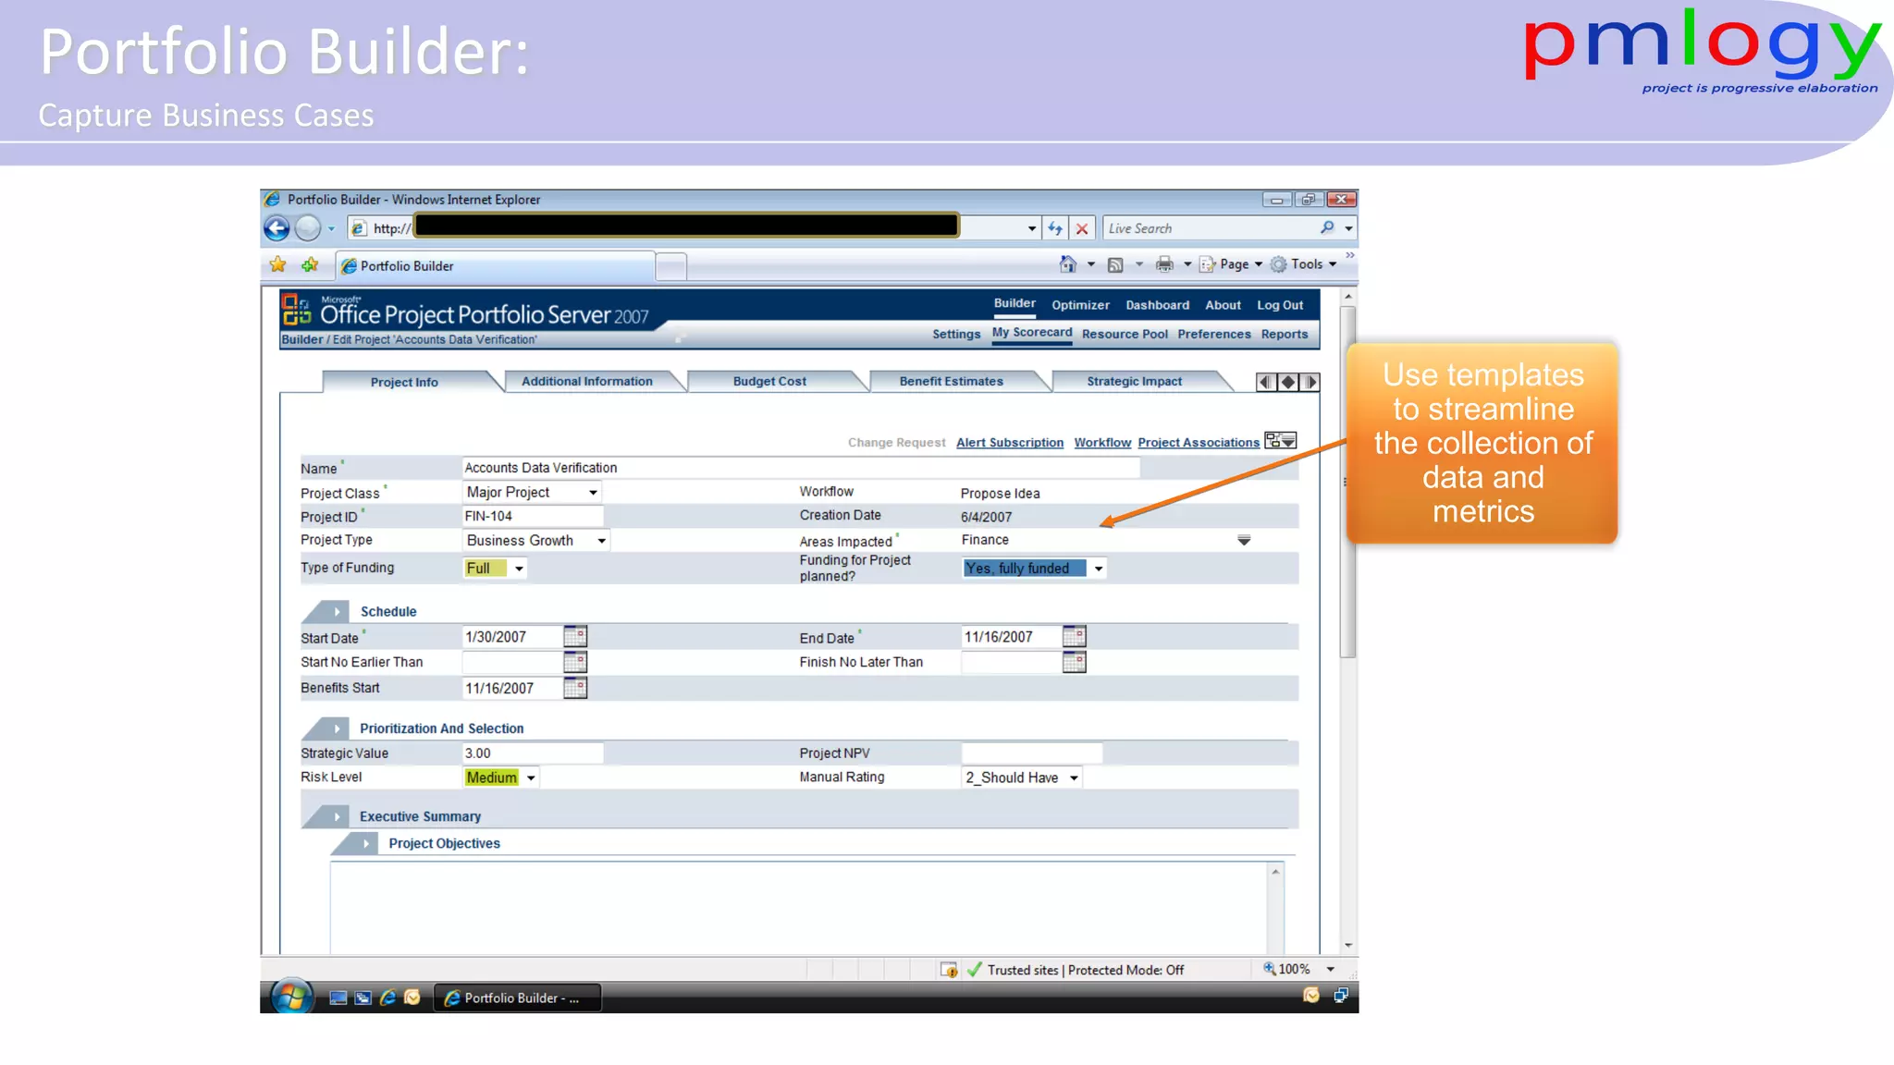The height and width of the screenshot is (1065, 1894).
Task: Open the Risk Level dropdown
Action: (x=531, y=778)
